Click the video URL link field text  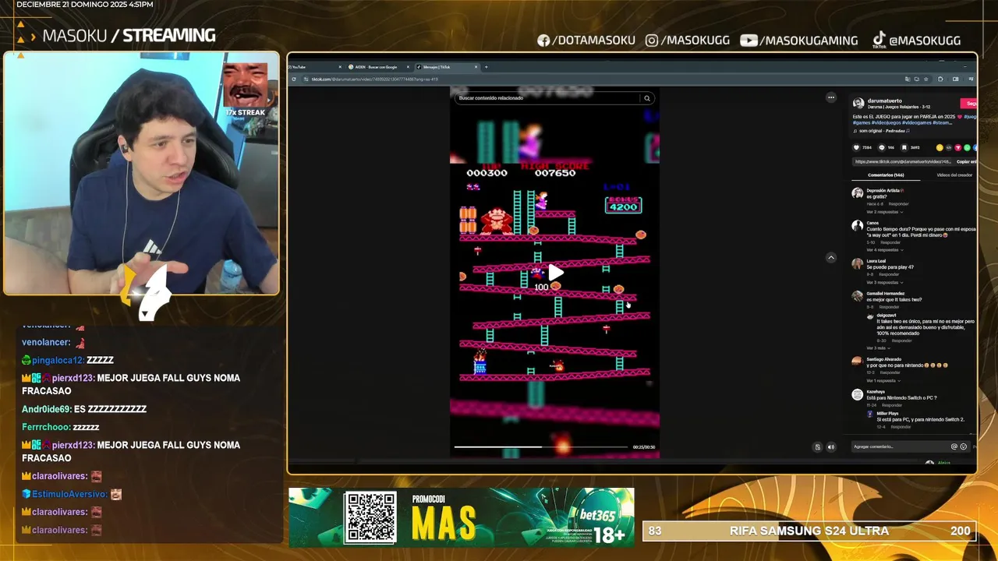click(x=903, y=161)
